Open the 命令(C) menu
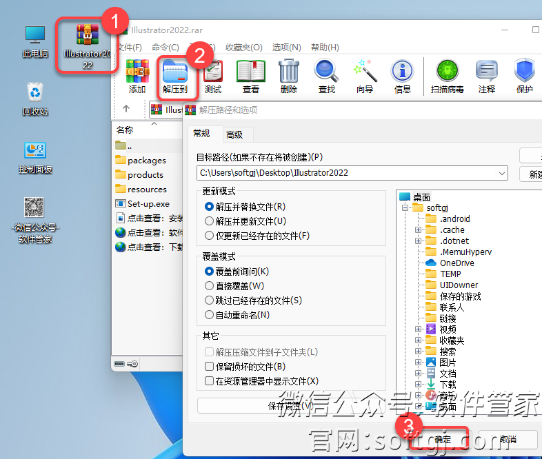542x459 pixels. click(x=165, y=48)
